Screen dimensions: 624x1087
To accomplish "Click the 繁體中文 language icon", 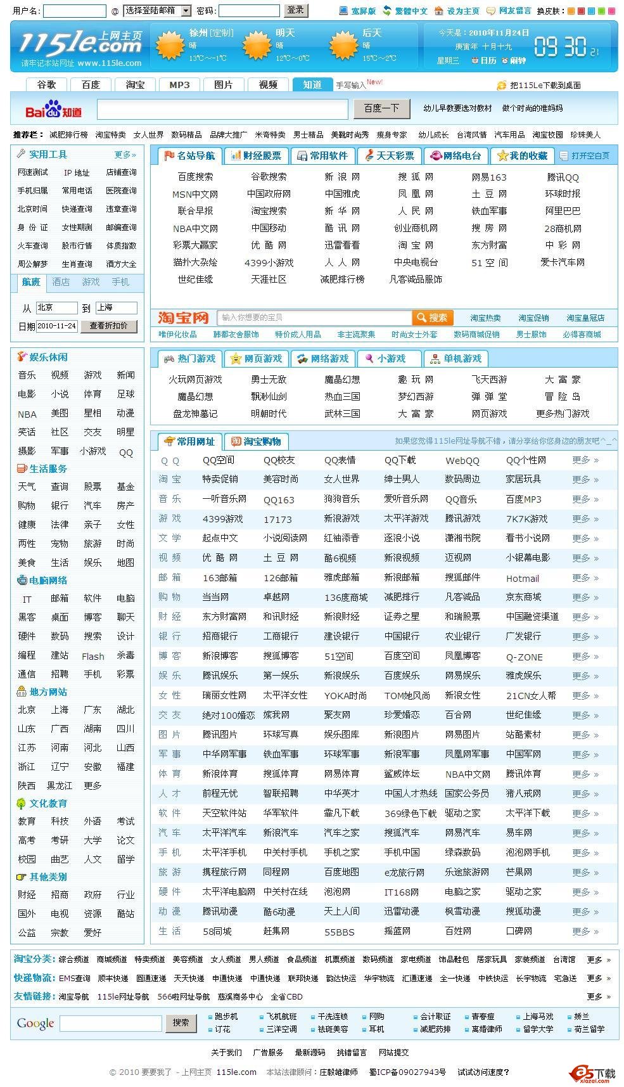I will click(386, 11).
